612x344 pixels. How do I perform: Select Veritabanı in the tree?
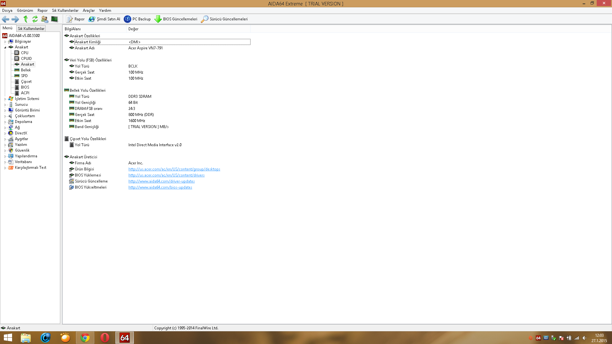(23, 162)
